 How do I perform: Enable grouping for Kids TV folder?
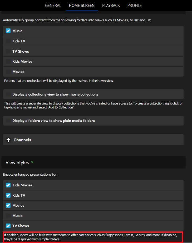tap(8, 41)
